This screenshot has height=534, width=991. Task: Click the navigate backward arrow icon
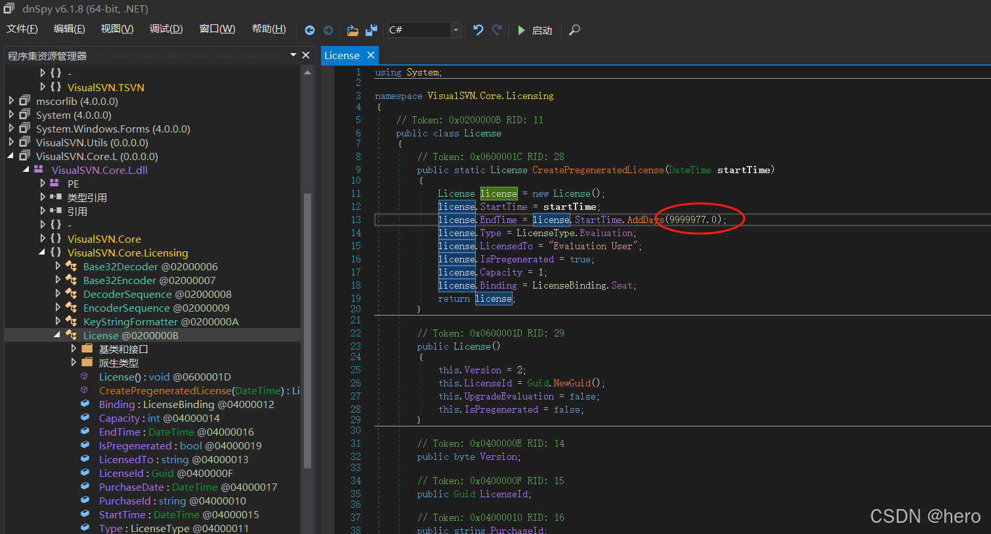coord(310,30)
